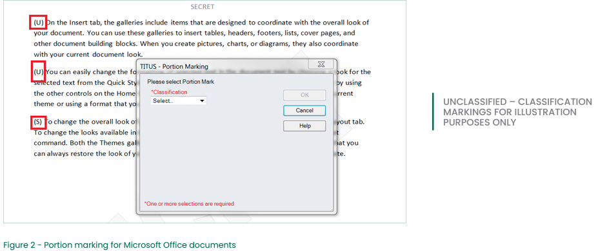Click the dialog's bottom-right resize grip
Image resolution: width=598 pixels, height=251 pixels.
[333, 210]
